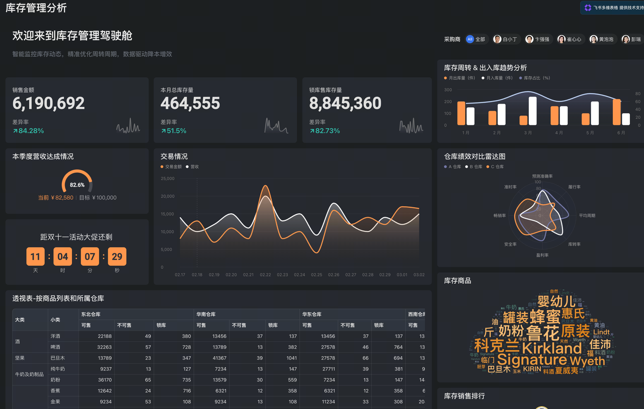Click the sparkline icon in 销售金额 card
The height and width of the screenshot is (409, 644).
point(128,126)
